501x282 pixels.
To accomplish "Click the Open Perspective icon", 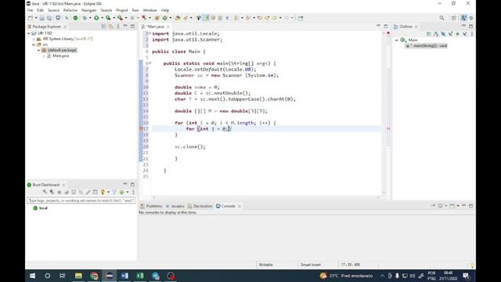I will coord(454,18).
